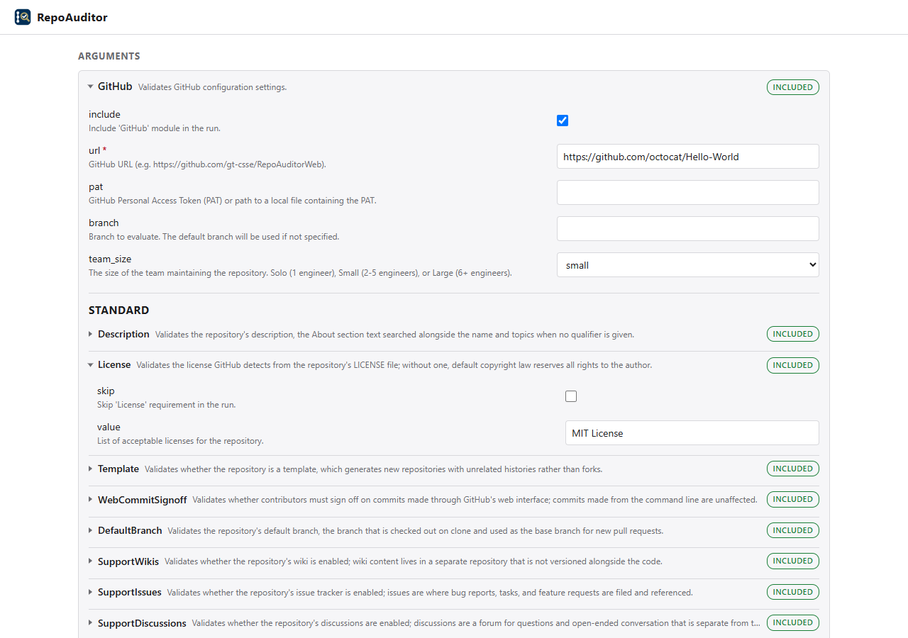Click the STANDARD section heading

pyautogui.click(x=118, y=310)
